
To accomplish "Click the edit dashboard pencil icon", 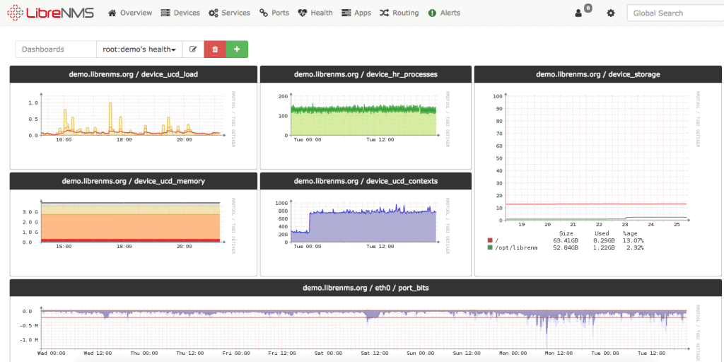I will (x=193, y=49).
